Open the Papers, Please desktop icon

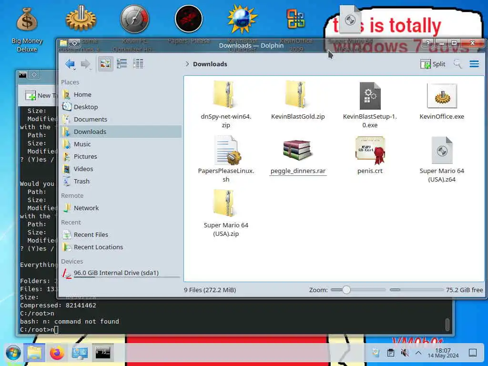(189, 19)
